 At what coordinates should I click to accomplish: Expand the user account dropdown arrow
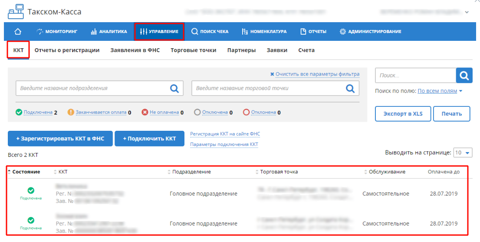(467, 12)
